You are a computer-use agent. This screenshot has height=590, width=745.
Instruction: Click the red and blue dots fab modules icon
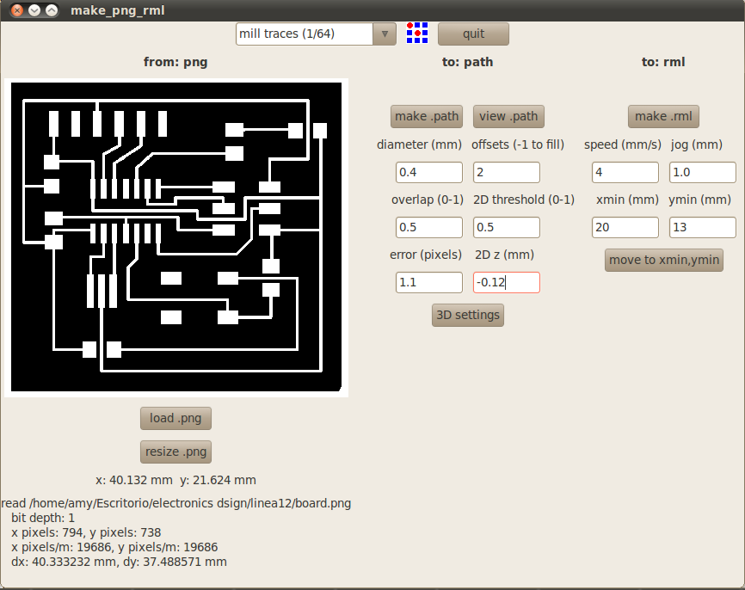417,34
